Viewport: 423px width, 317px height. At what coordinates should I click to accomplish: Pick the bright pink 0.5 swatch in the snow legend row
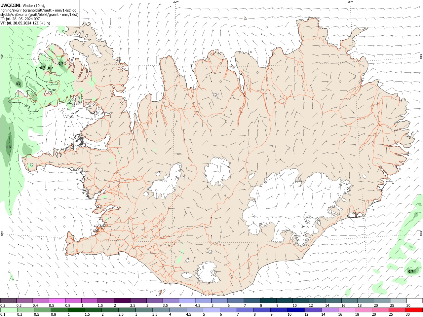pyautogui.click(x=57, y=300)
